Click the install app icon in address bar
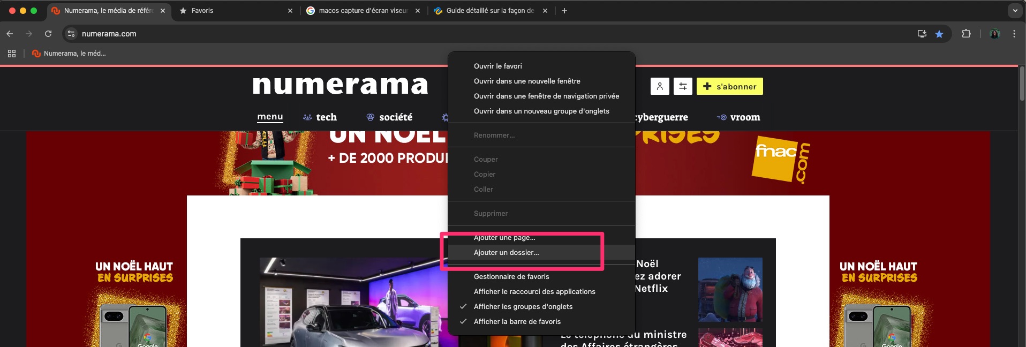1026x347 pixels. (922, 34)
